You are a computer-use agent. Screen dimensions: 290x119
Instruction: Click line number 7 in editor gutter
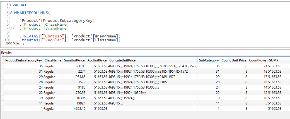8,28
